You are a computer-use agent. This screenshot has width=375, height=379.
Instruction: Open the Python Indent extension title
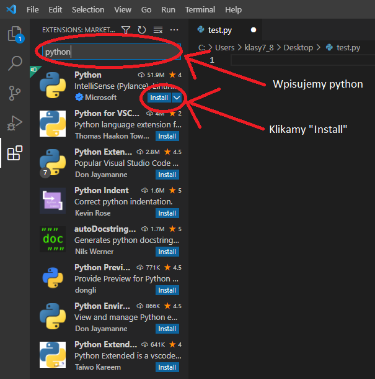pos(102,191)
